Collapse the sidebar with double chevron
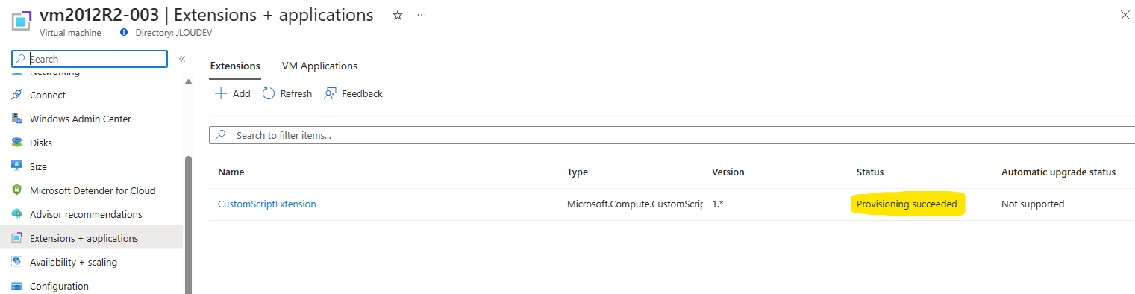This screenshot has height=294, width=1135. click(x=182, y=59)
